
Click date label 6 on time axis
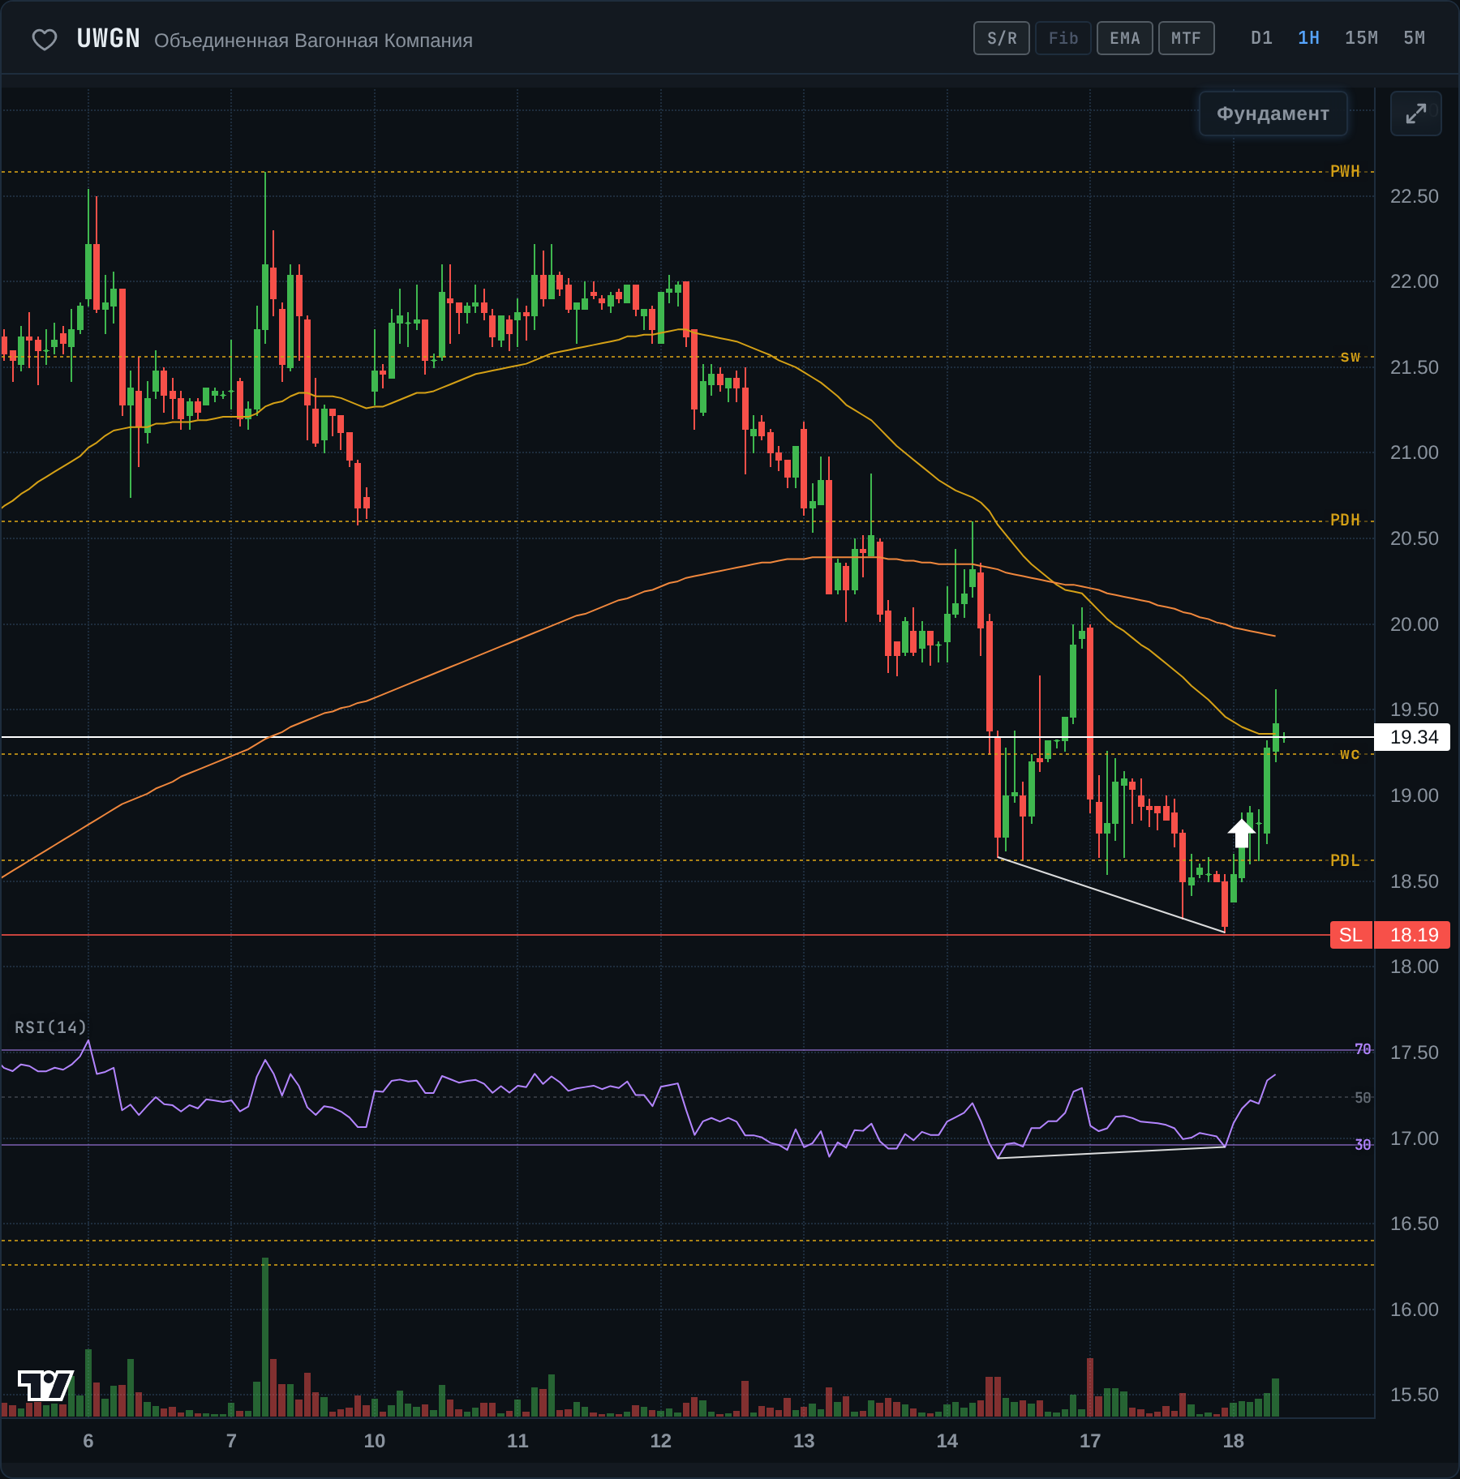click(x=88, y=1441)
